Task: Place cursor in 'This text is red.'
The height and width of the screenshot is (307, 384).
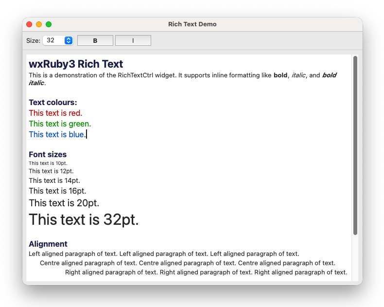Action: pos(55,113)
